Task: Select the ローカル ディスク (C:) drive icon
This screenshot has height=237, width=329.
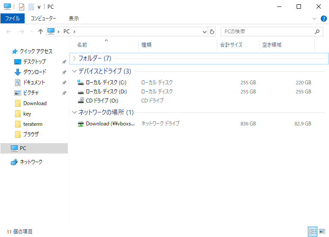Action: click(80, 82)
